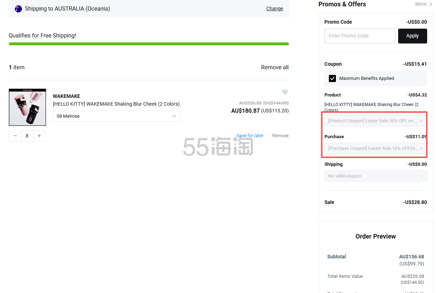Click the quantity number field
Image resolution: width=436 pixels, height=293 pixels.
27,136
